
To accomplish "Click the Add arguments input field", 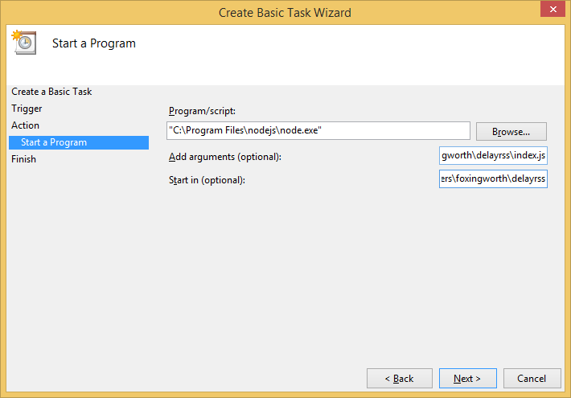I will click(493, 156).
